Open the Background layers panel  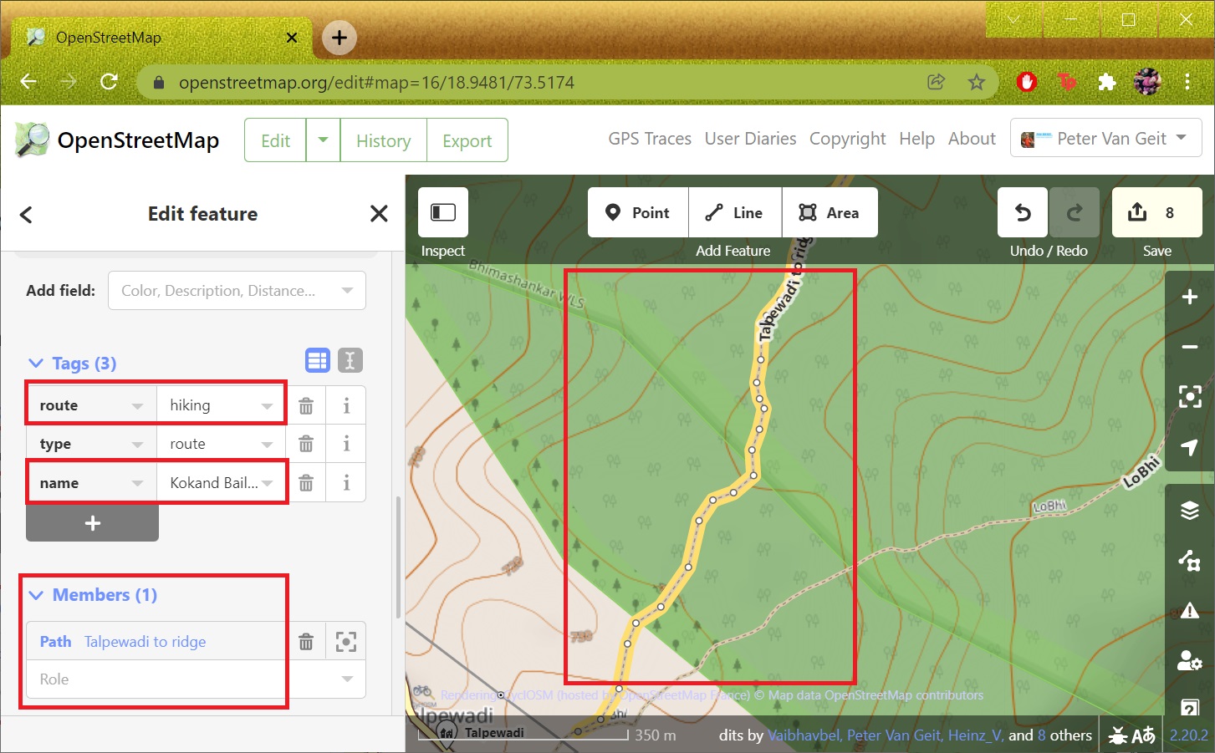[1190, 510]
